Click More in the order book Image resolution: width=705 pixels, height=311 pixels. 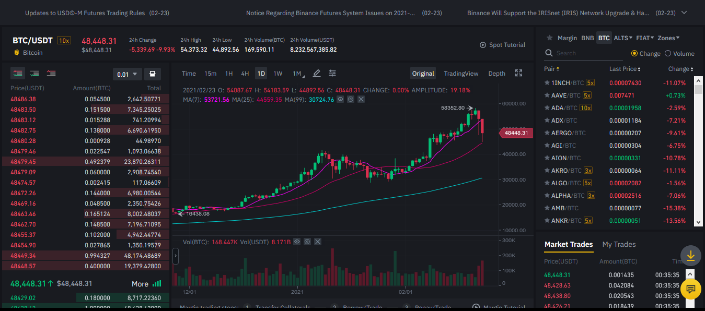140,284
